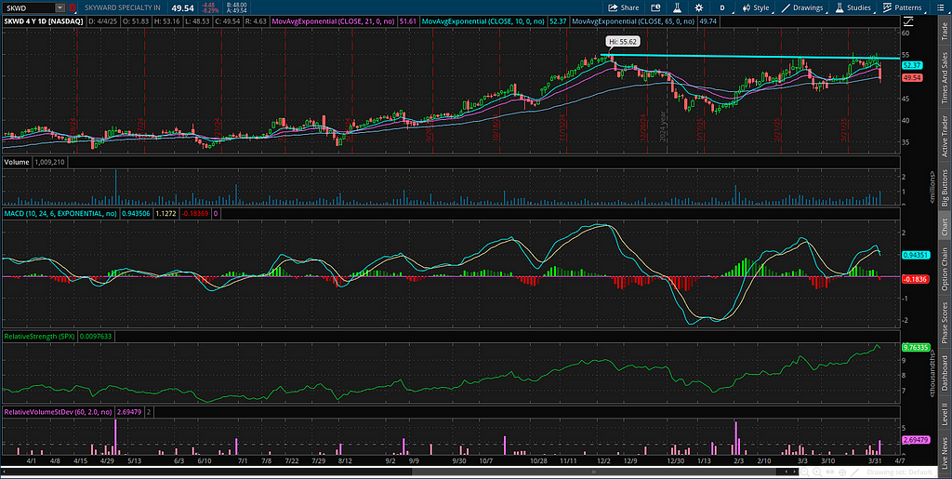
Task: Click the B: 48.00 A: 49.54 quote
Action: (x=236, y=7)
